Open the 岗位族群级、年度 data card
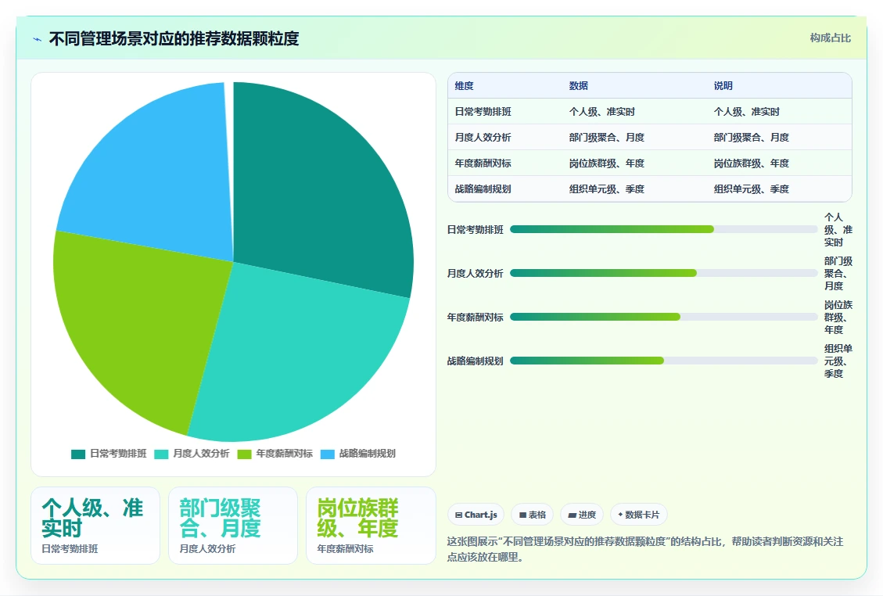 coord(371,526)
